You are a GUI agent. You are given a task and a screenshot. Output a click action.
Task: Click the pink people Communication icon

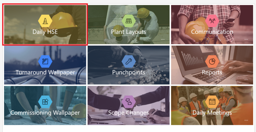212,21
